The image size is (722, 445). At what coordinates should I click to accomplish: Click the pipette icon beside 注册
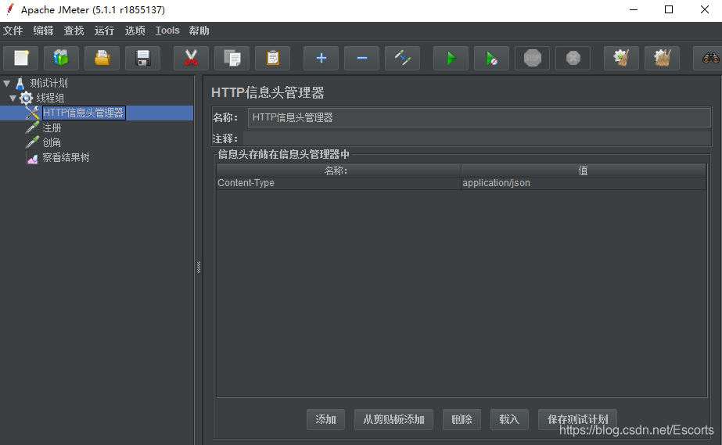click(x=32, y=127)
